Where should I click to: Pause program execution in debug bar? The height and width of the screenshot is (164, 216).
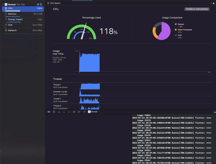[x=54, y=112]
